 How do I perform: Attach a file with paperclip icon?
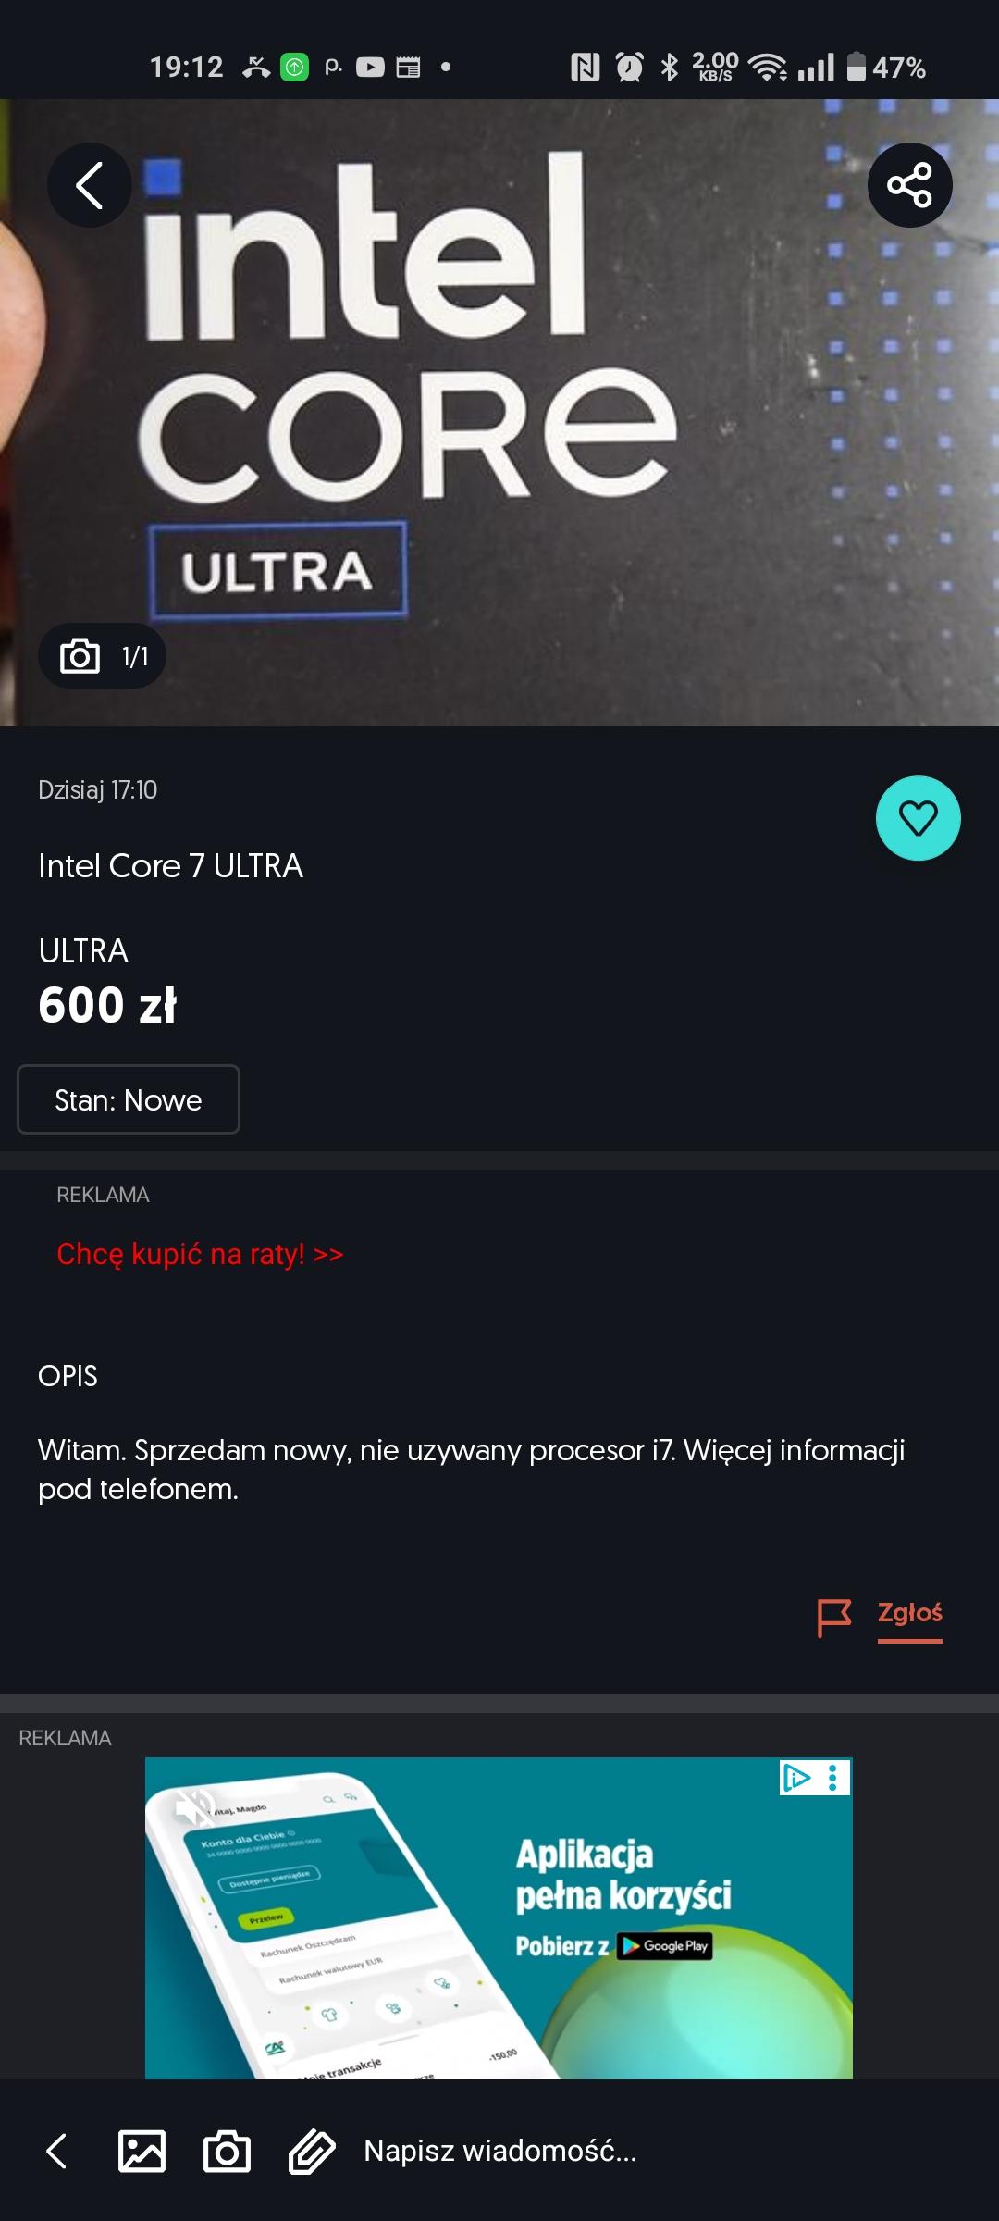coord(312,2151)
